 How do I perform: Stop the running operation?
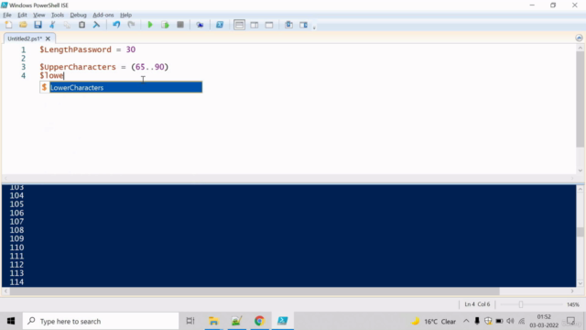click(x=180, y=25)
